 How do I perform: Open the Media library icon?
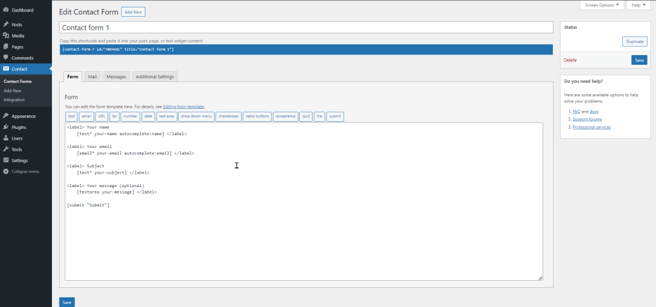tap(6, 35)
